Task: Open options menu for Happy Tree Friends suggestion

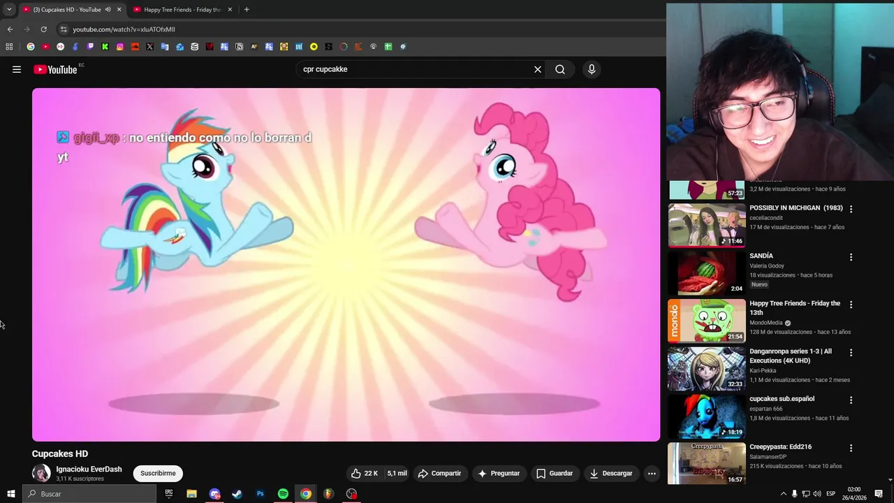Action: pos(851,305)
